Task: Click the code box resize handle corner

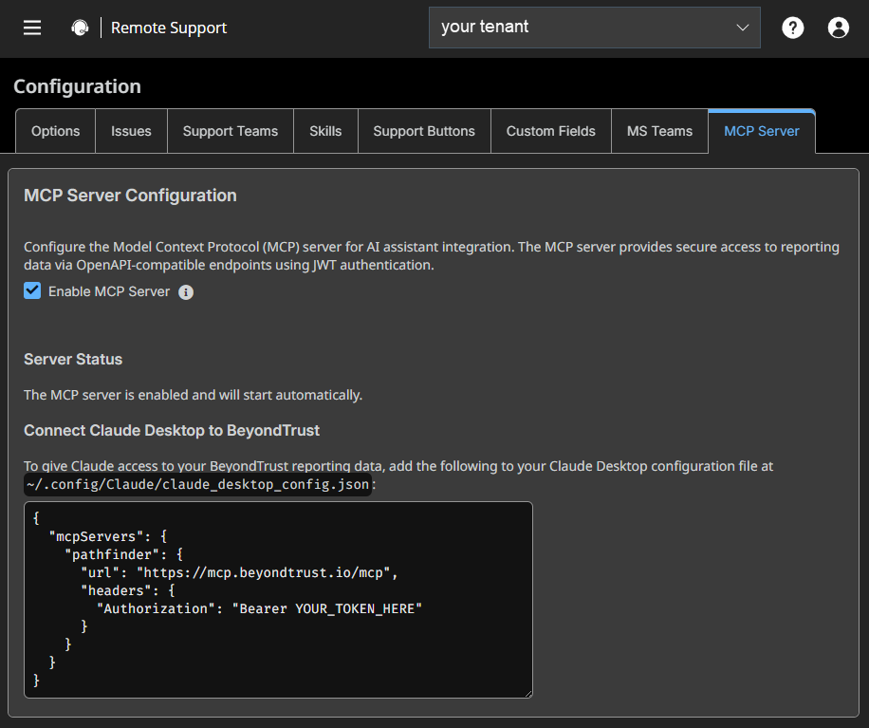Action: pyautogui.click(x=528, y=693)
